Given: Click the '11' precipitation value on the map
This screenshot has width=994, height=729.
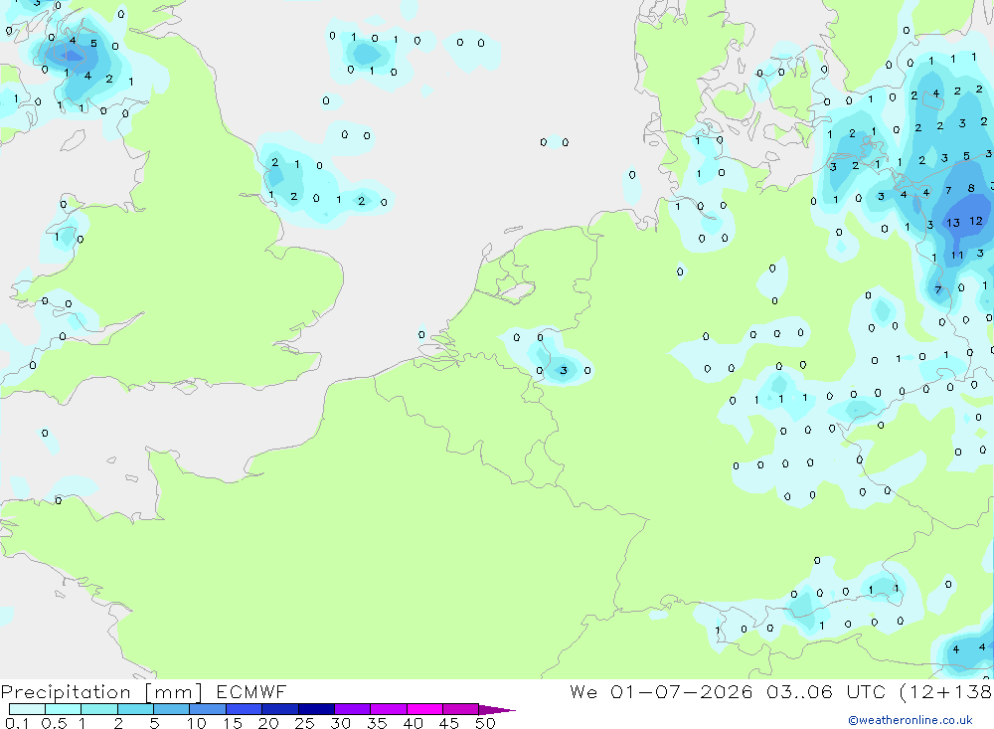Looking at the screenshot, I should click(957, 255).
